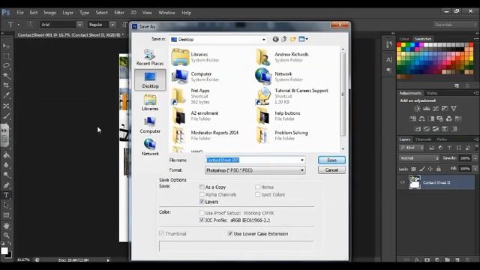Switch to the Channels tab
The width and height of the screenshot is (480, 270).
[x=423, y=139]
